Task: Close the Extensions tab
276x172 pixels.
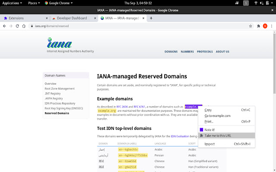Action: pos(47,18)
